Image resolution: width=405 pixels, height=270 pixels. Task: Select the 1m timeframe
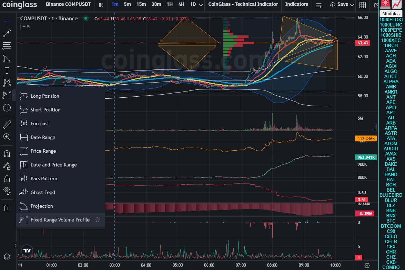coord(115,4)
